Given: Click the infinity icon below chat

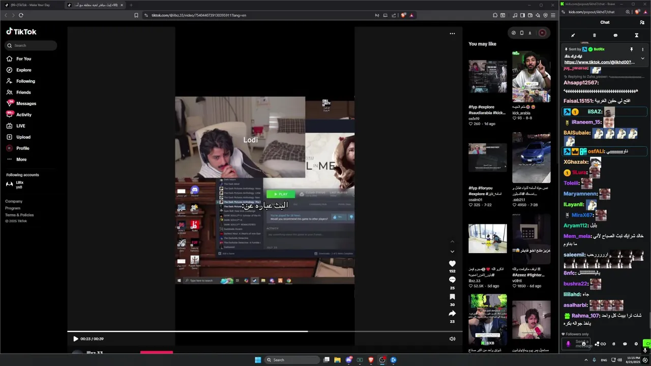Looking at the screenshot, I should coord(603,344).
